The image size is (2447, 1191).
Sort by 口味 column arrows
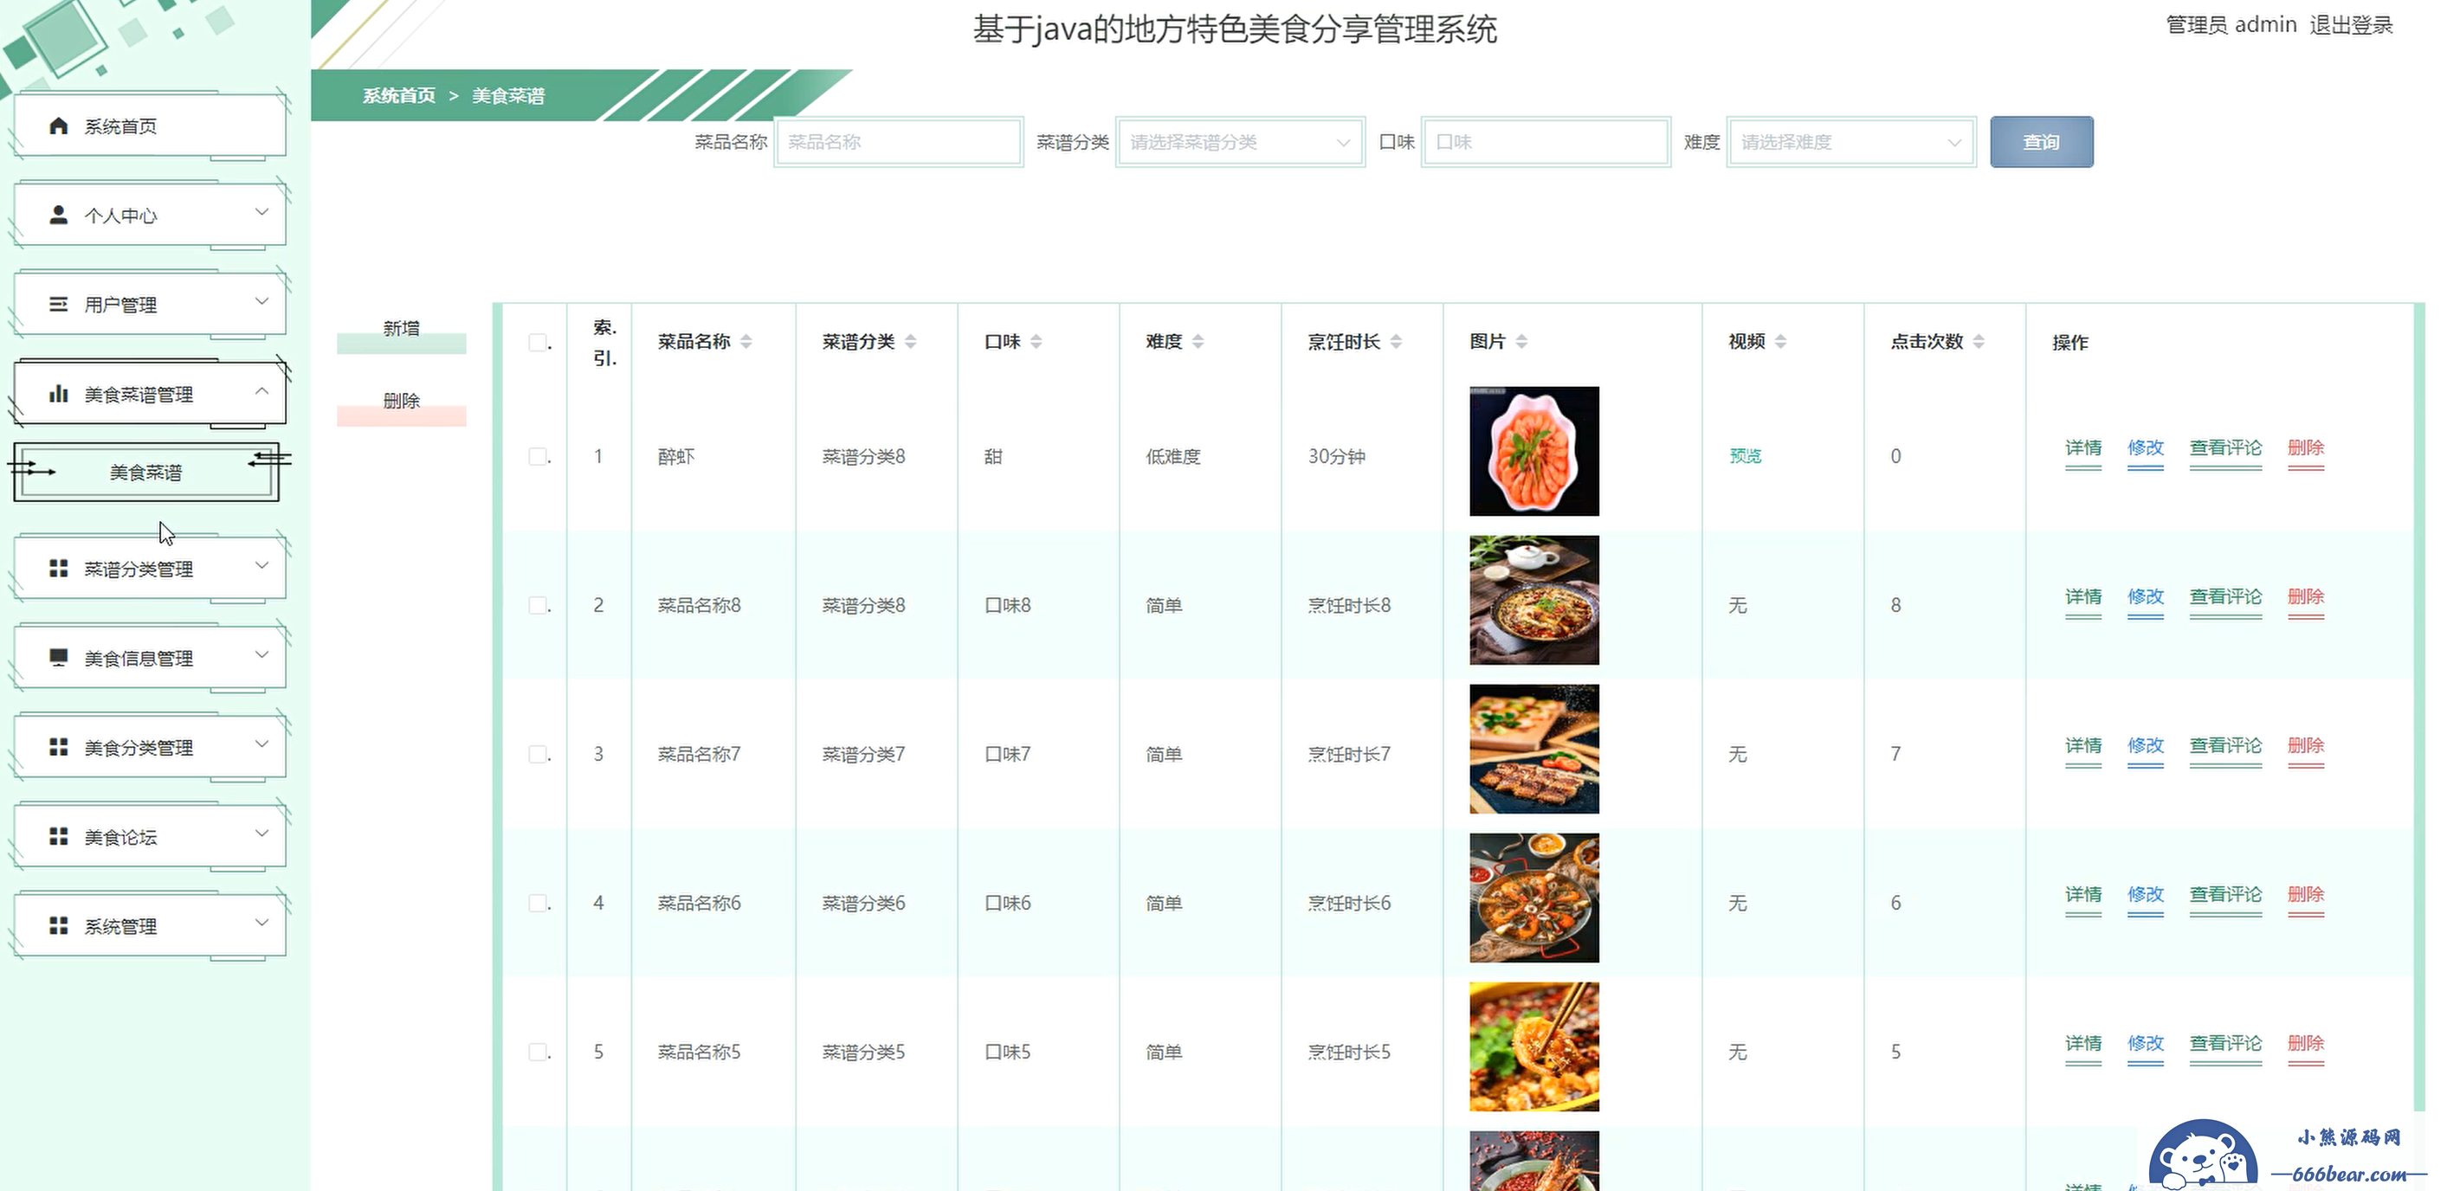[x=1036, y=342]
